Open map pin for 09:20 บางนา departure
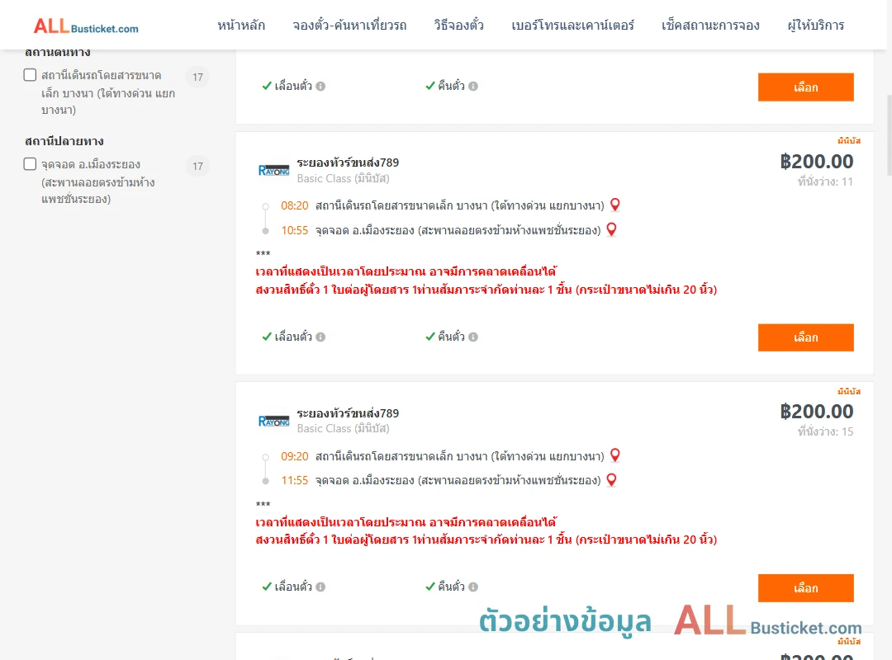 point(615,455)
